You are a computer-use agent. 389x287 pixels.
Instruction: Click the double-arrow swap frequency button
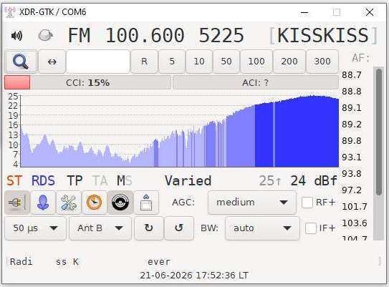click(x=52, y=62)
